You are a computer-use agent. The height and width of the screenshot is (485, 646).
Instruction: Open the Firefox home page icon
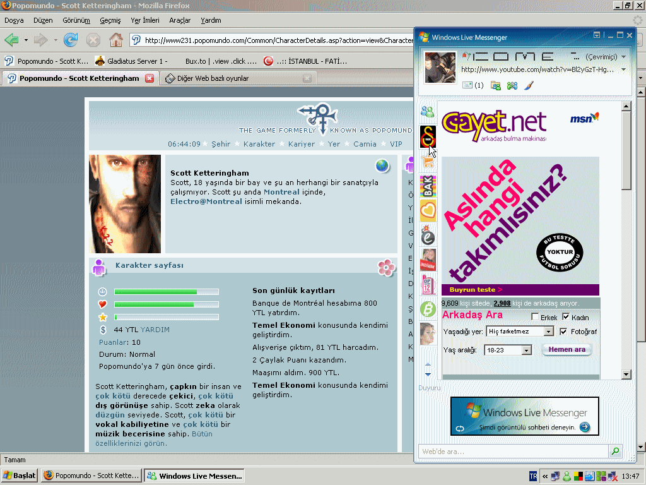click(x=116, y=40)
